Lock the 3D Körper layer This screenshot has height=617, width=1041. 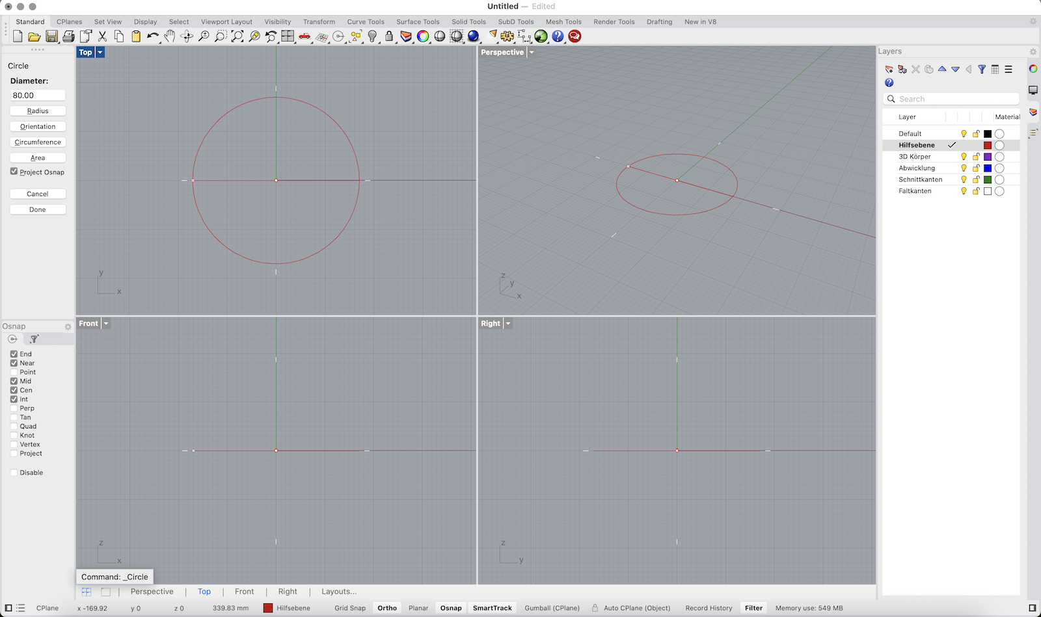[x=976, y=157]
